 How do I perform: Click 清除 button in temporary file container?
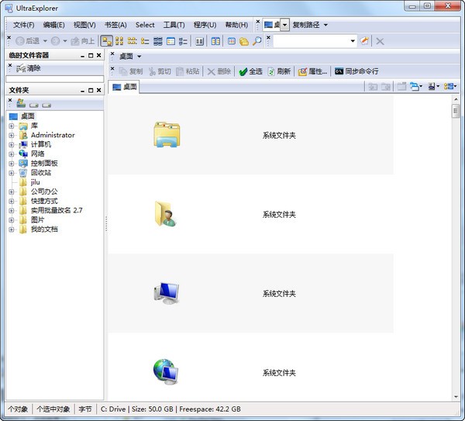pyautogui.click(x=29, y=68)
